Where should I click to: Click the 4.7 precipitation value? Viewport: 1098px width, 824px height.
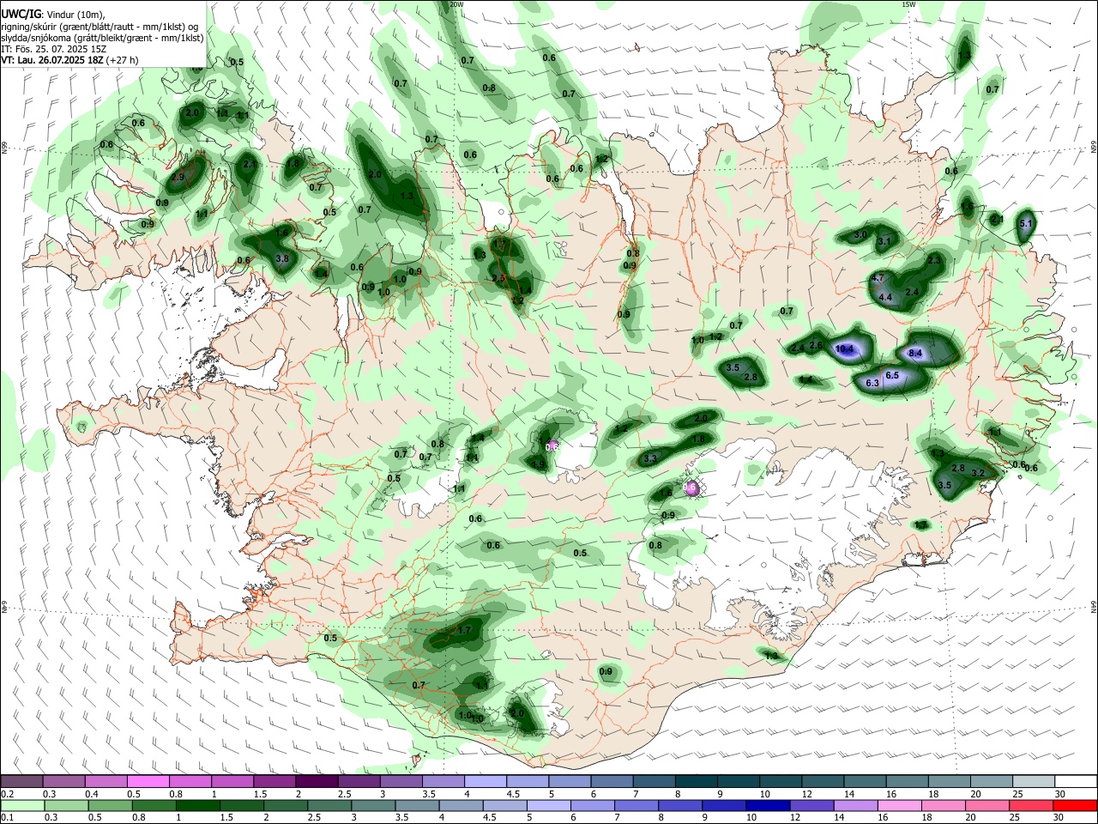[x=878, y=278]
